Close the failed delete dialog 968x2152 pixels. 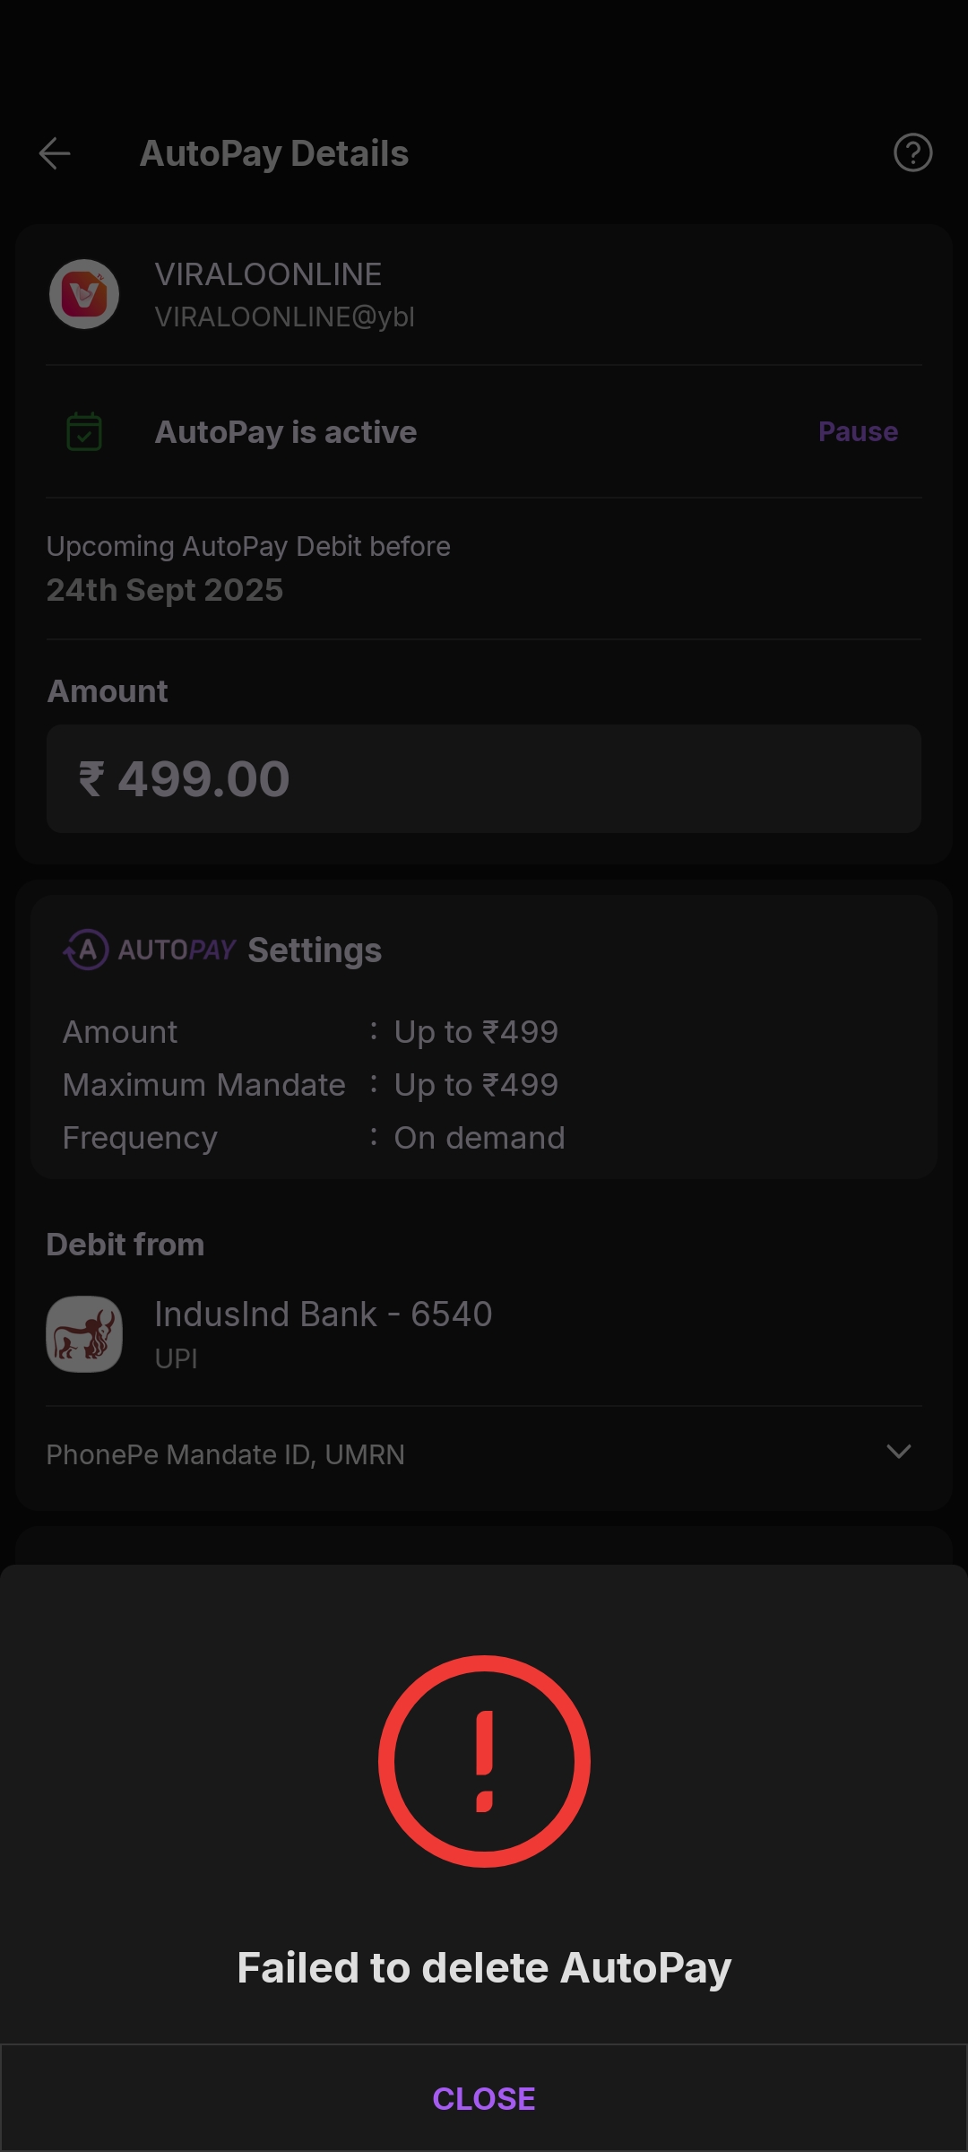coord(484,2098)
